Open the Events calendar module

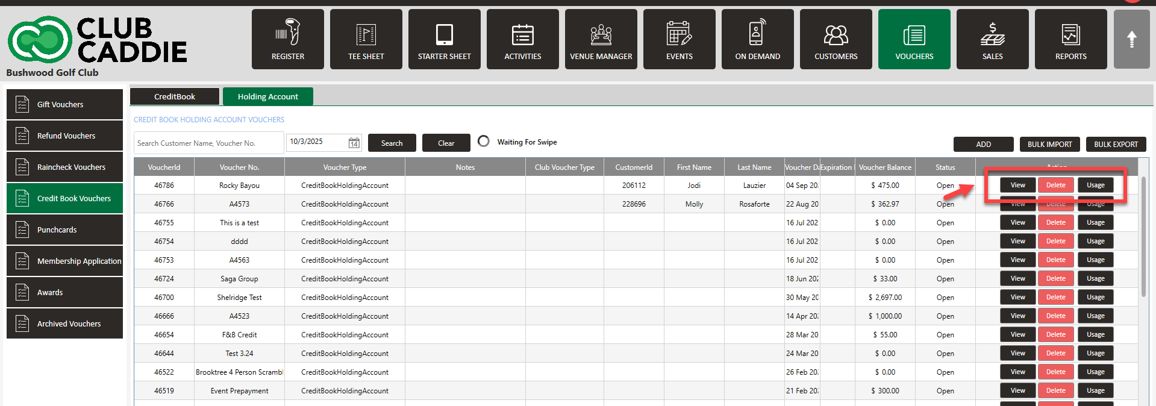pos(679,39)
